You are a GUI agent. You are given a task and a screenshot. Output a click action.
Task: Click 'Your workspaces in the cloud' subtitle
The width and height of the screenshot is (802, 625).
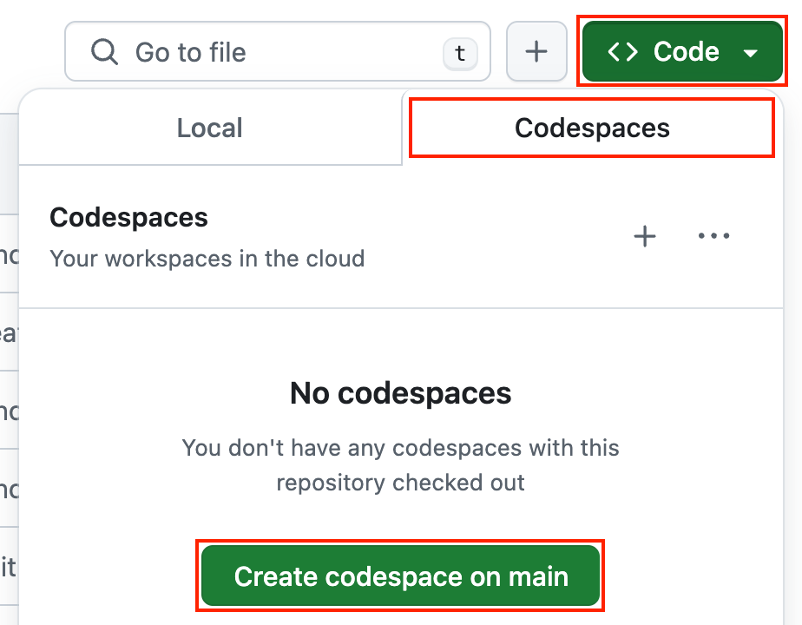click(207, 259)
